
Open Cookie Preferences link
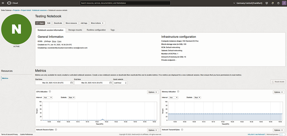tap(26, 134)
